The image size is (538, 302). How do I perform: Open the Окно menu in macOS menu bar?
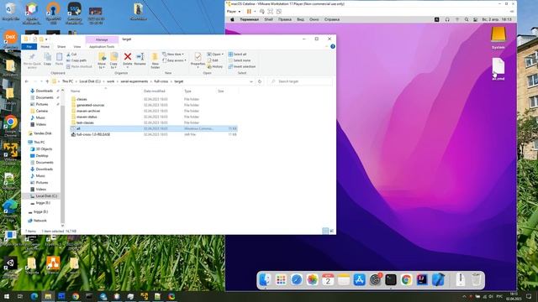[x=314, y=19]
